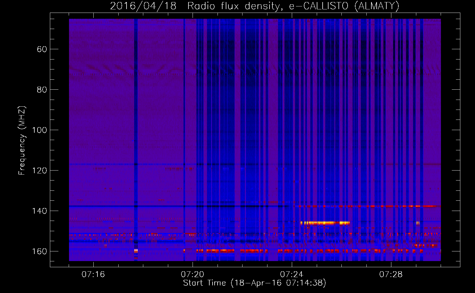Click the 'Start Time (18-Apr-16 07:14:38)' label

(x=255, y=283)
